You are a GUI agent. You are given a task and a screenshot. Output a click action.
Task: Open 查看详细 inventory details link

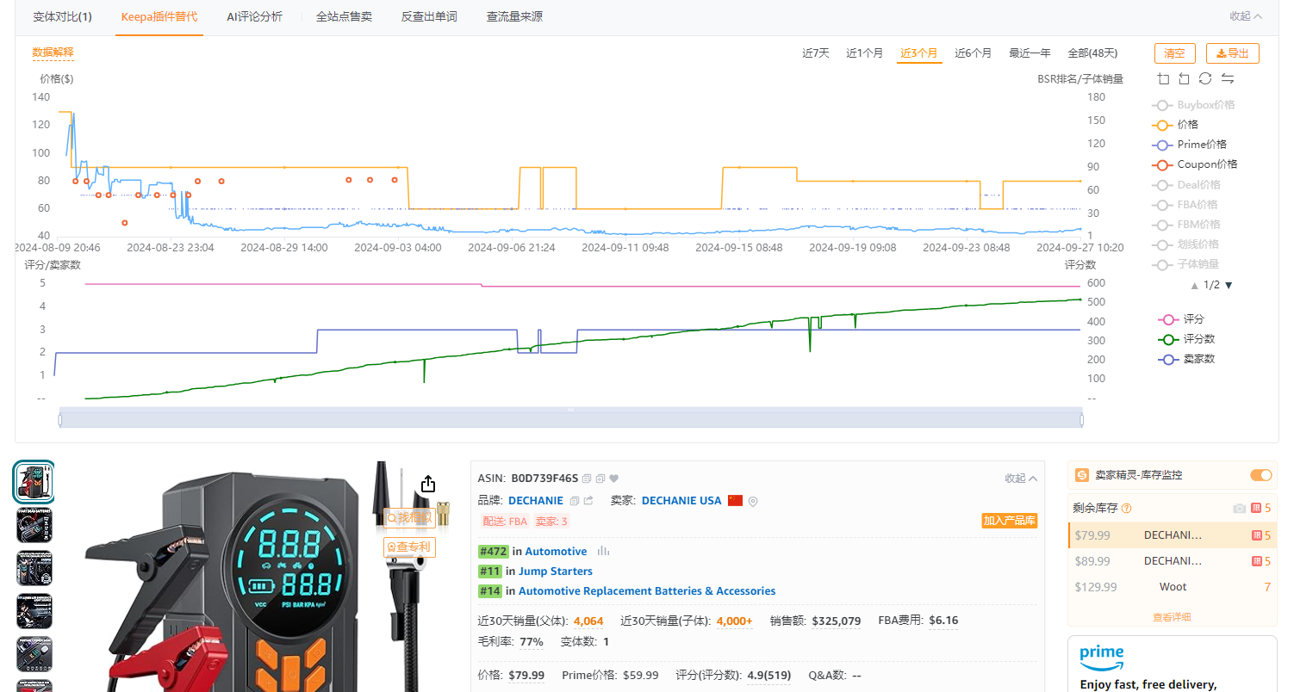click(x=1172, y=617)
